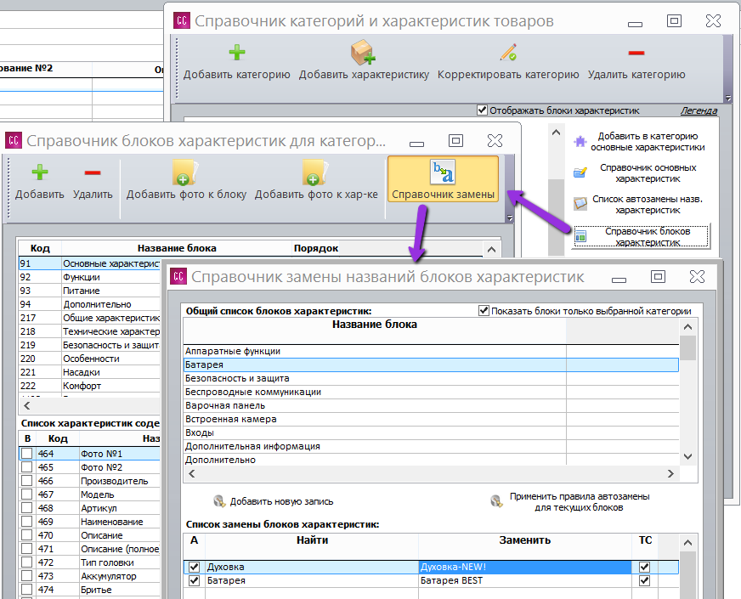Open Список автозамены назв. характеристик

pyautogui.click(x=648, y=204)
